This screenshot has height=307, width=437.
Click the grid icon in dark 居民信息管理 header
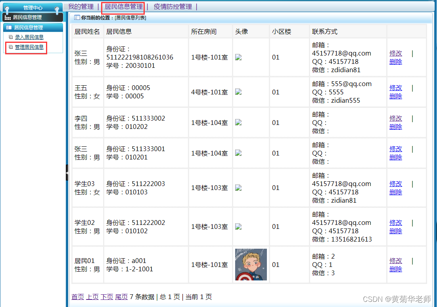8,17
